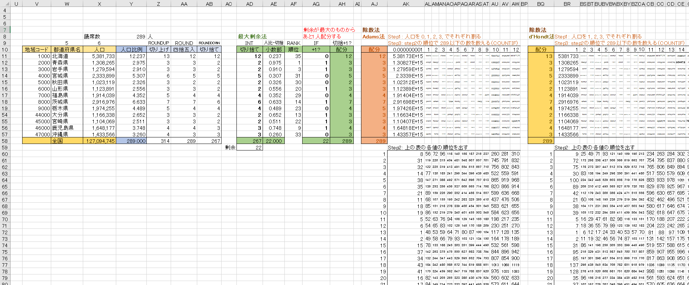689x285 pixels.
Task: Select column header BQ
Action: 541,4
